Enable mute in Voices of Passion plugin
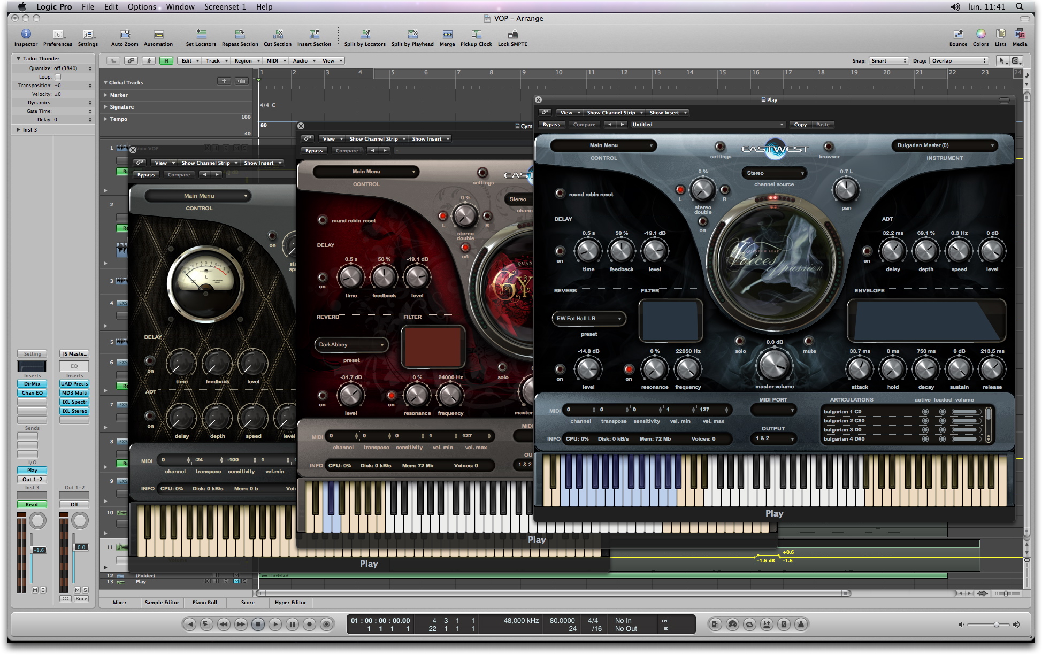Screen dimensions: 1042x655 pos(809,341)
